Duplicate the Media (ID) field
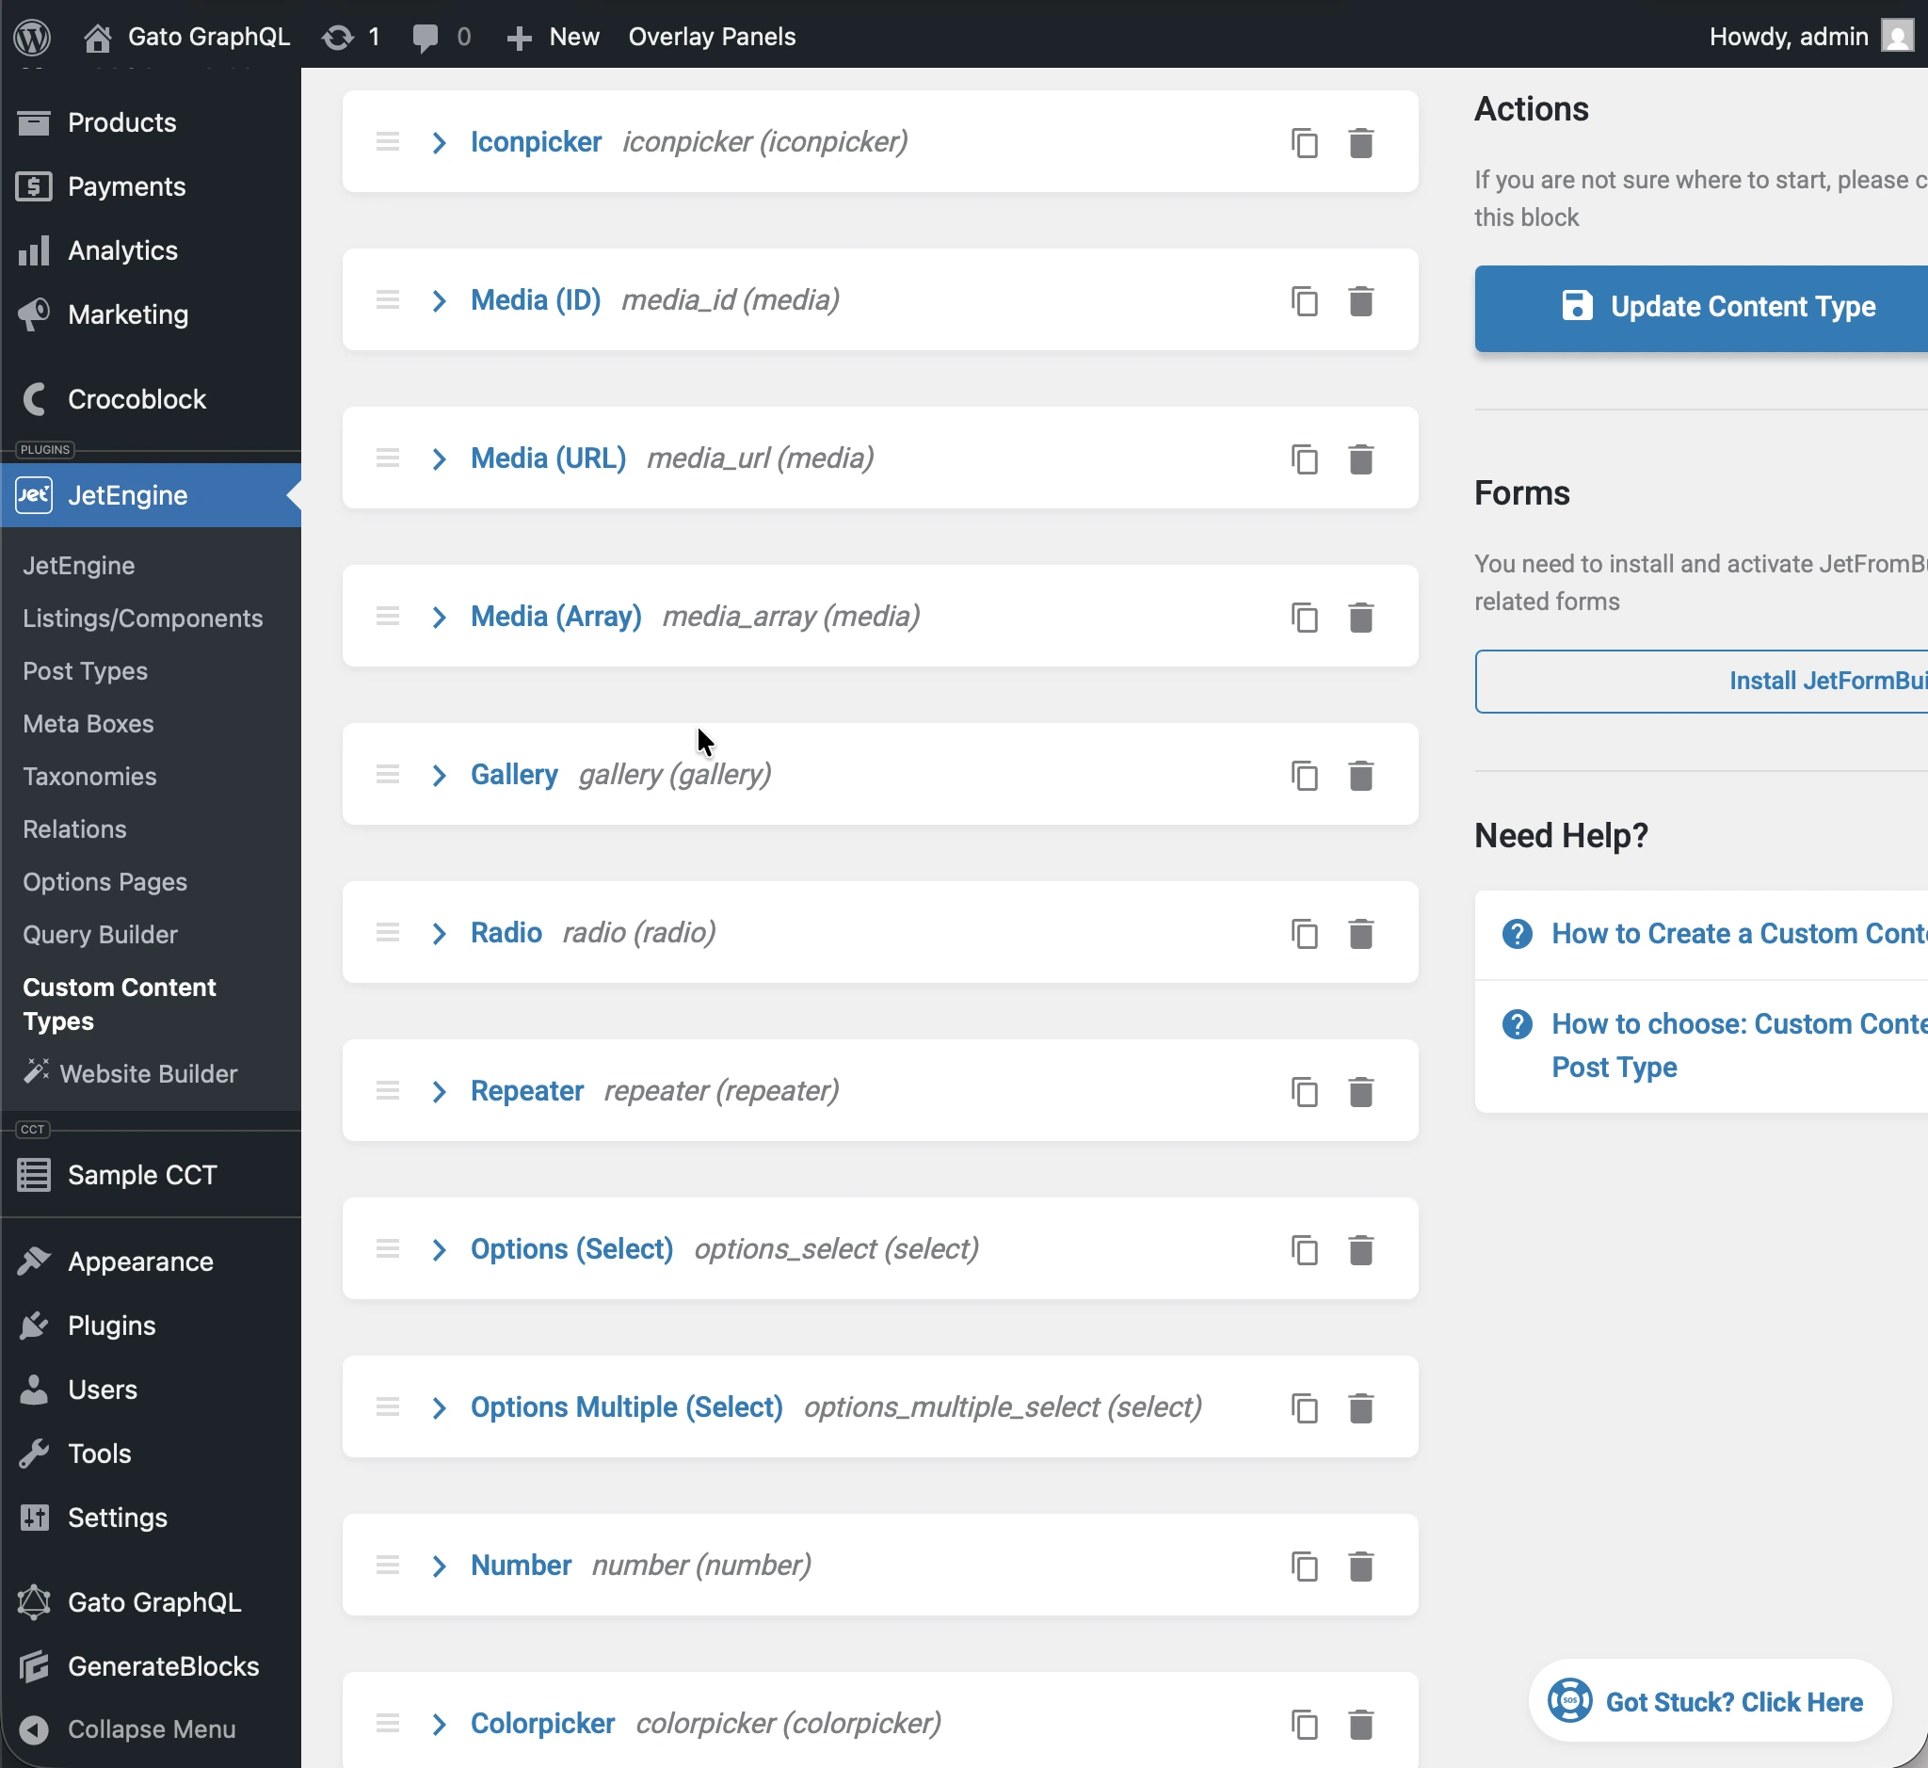Image resolution: width=1928 pixels, height=1768 pixels. 1304,300
